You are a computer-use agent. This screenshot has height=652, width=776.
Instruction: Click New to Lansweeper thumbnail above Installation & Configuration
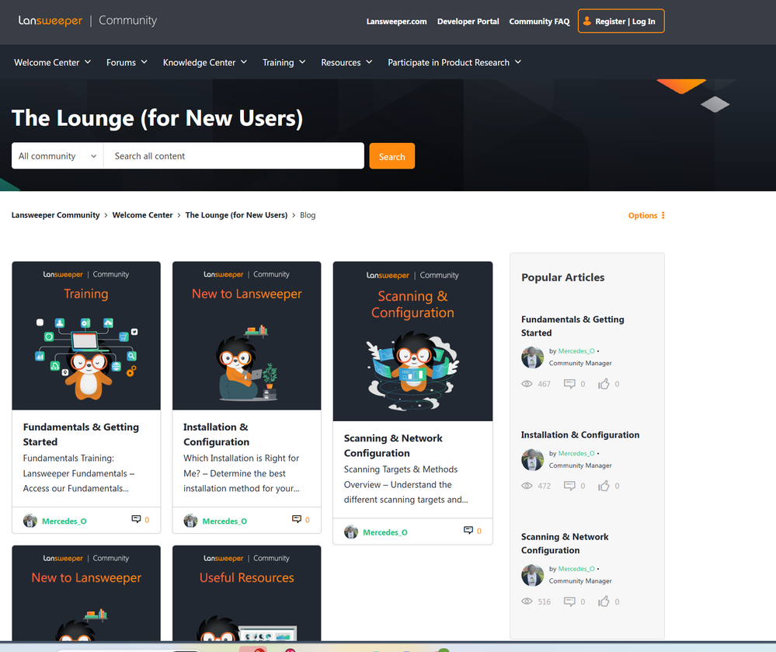coord(246,336)
